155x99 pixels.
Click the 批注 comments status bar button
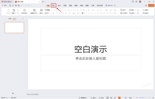102,98
